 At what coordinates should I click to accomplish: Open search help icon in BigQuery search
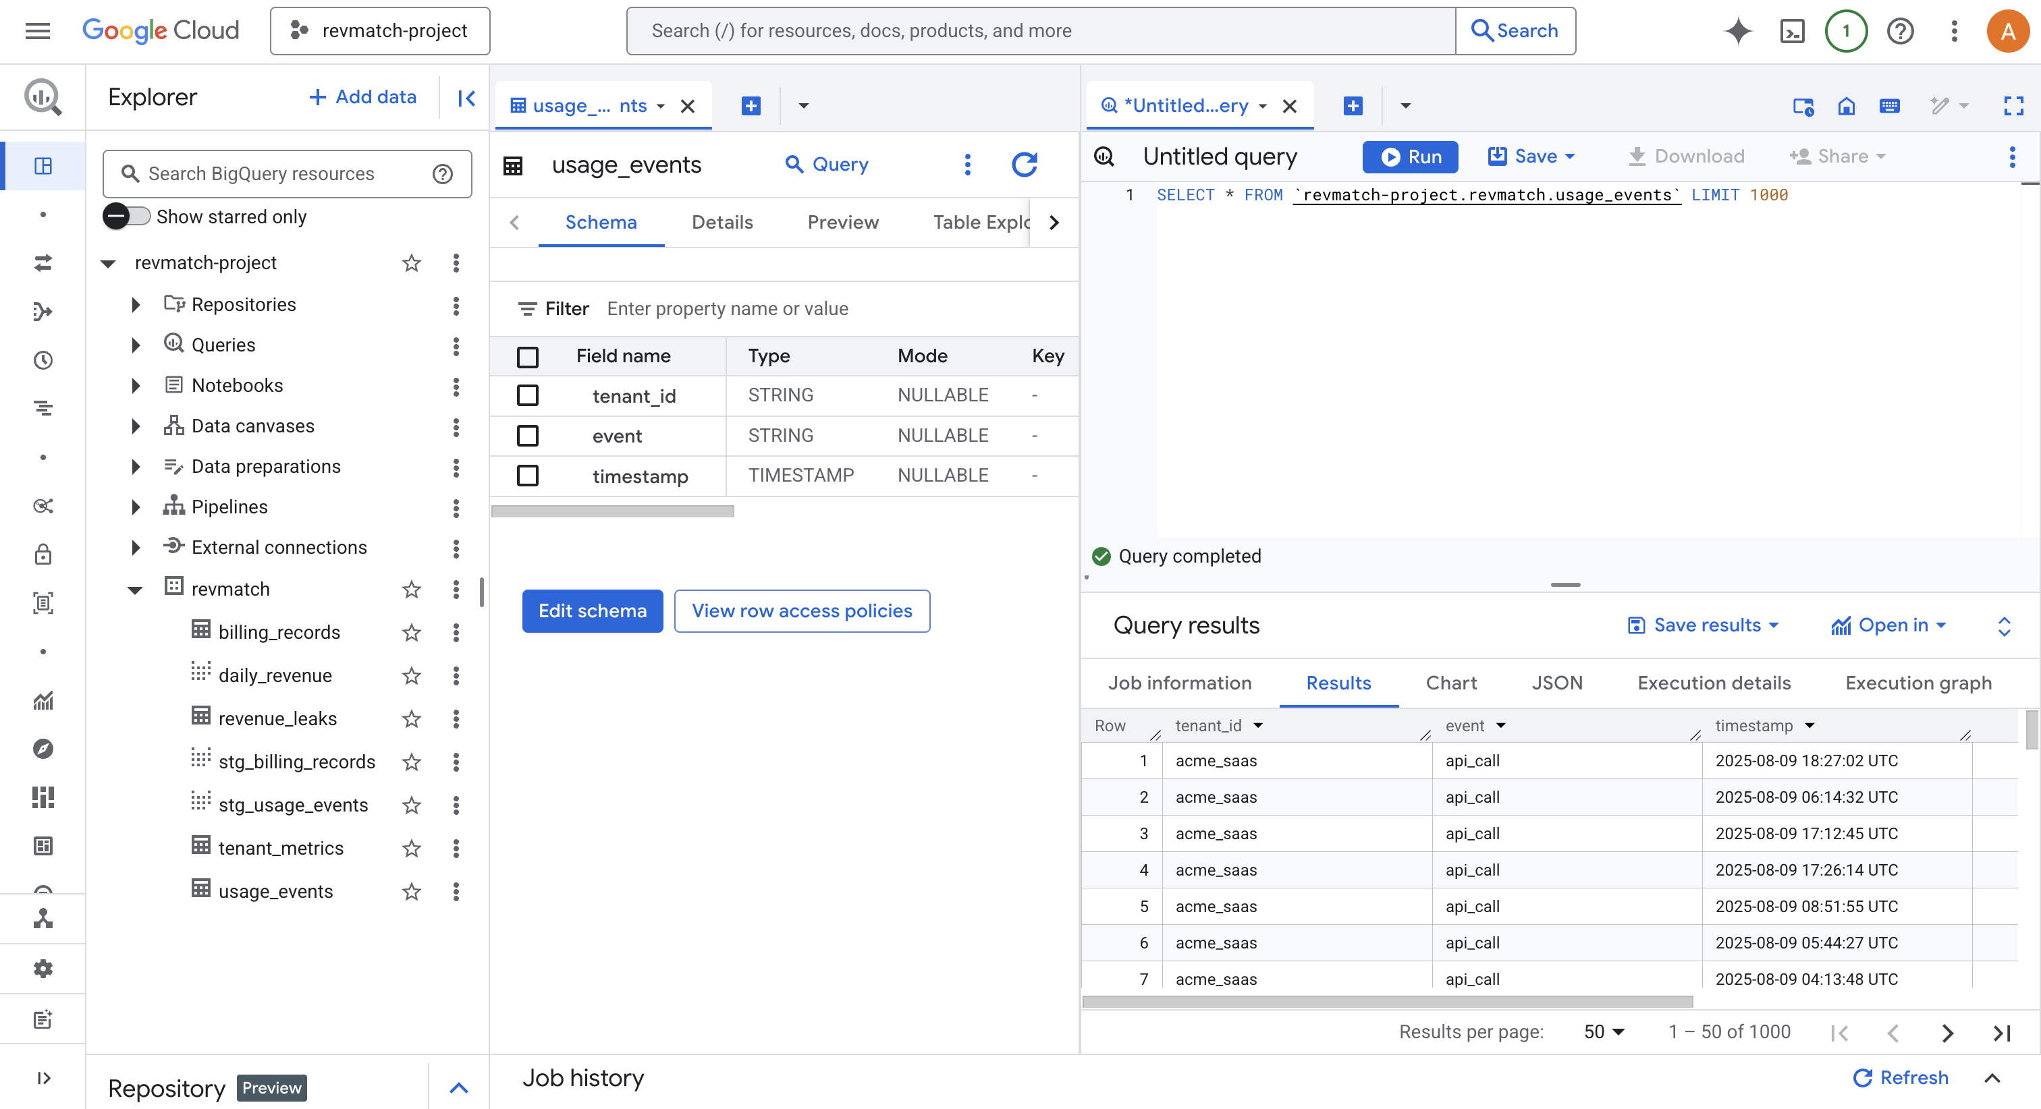(443, 173)
